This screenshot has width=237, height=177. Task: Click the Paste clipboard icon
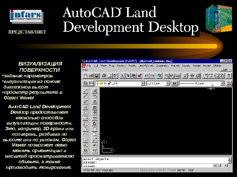[134, 76]
